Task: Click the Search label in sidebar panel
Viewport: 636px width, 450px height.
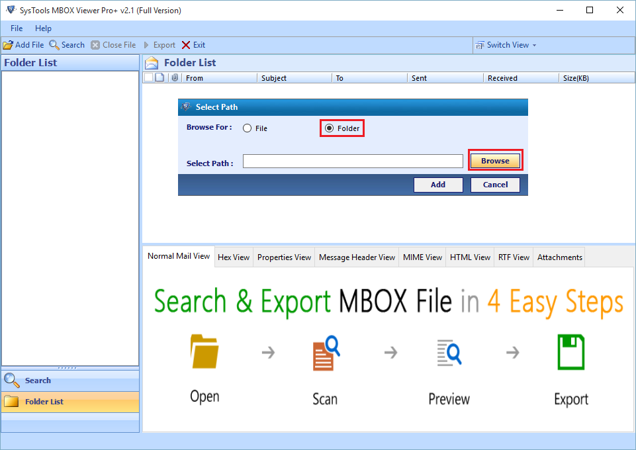Action: (x=38, y=381)
